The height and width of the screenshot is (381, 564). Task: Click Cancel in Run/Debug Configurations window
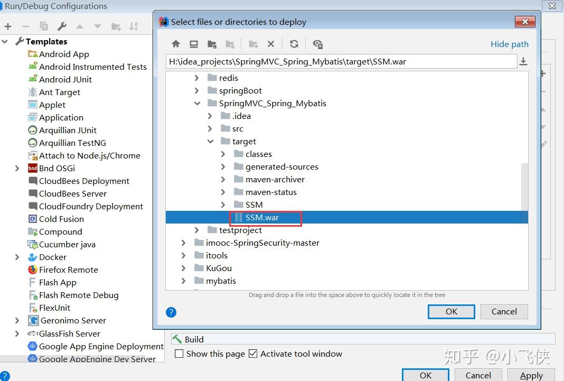coord(478,375)
